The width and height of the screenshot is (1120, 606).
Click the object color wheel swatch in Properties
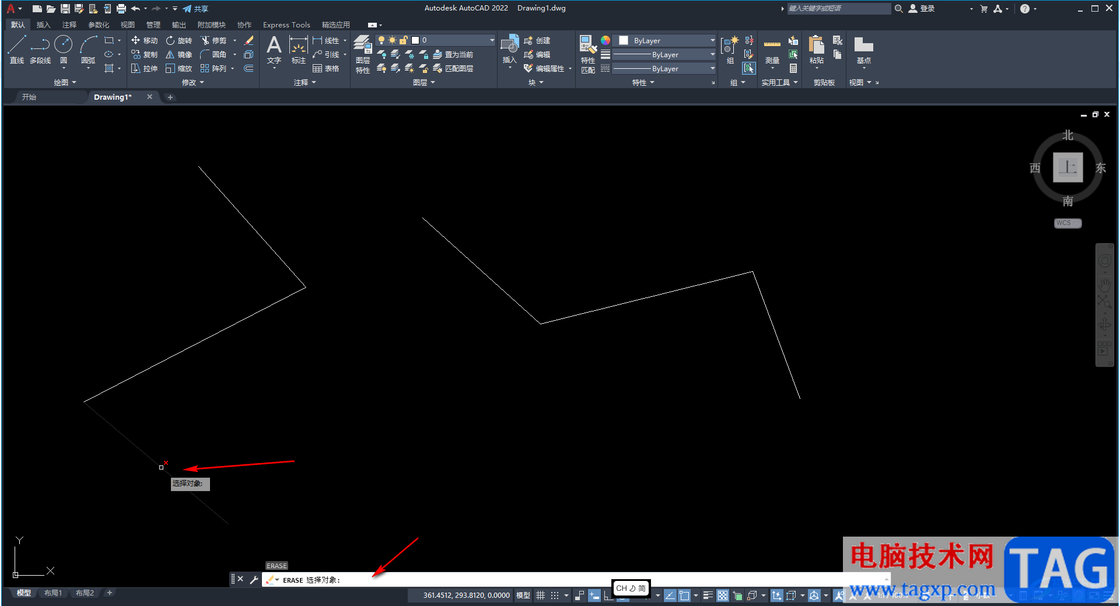pyautogui.click(x=605, y=40)
